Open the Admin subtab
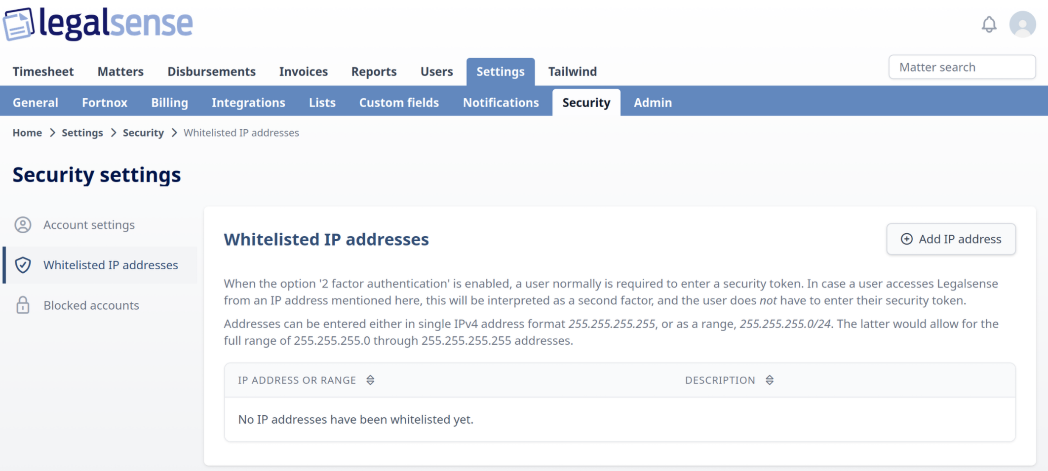This screenshot has height=471, width=1048. pos(653,103)
